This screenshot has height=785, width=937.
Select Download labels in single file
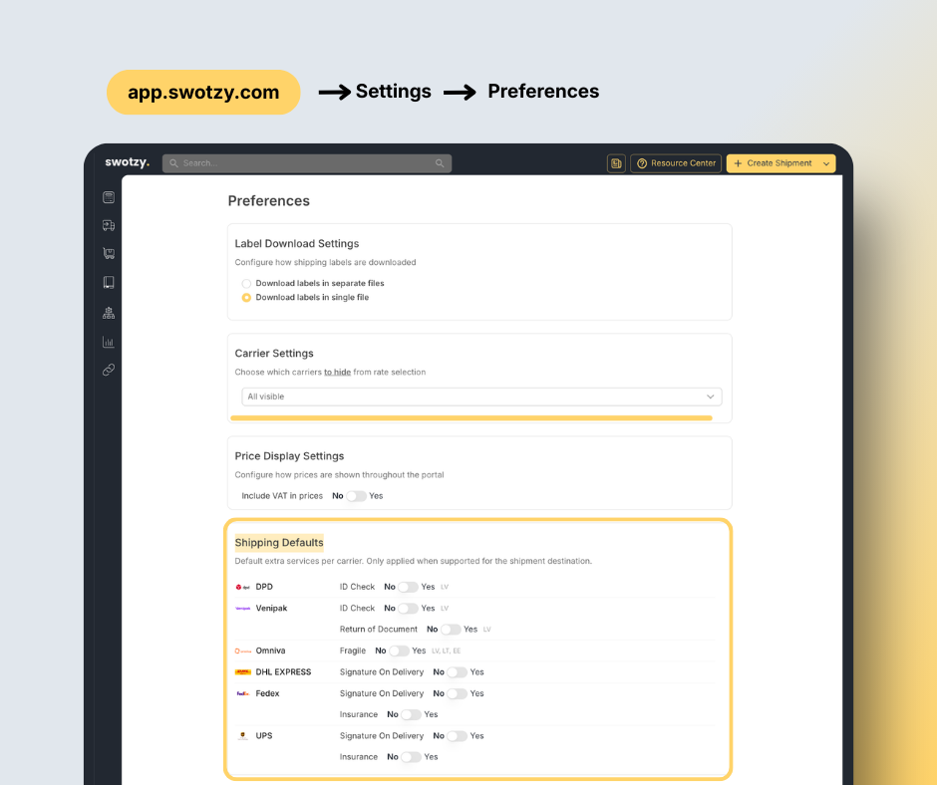(246, 298)
